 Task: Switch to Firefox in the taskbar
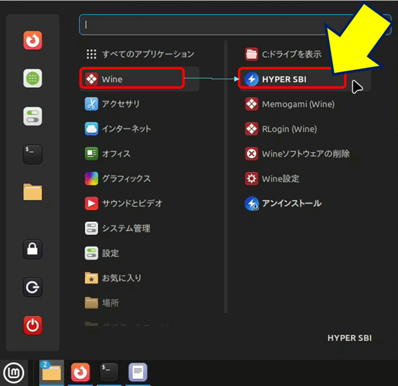tap(80, 373)
